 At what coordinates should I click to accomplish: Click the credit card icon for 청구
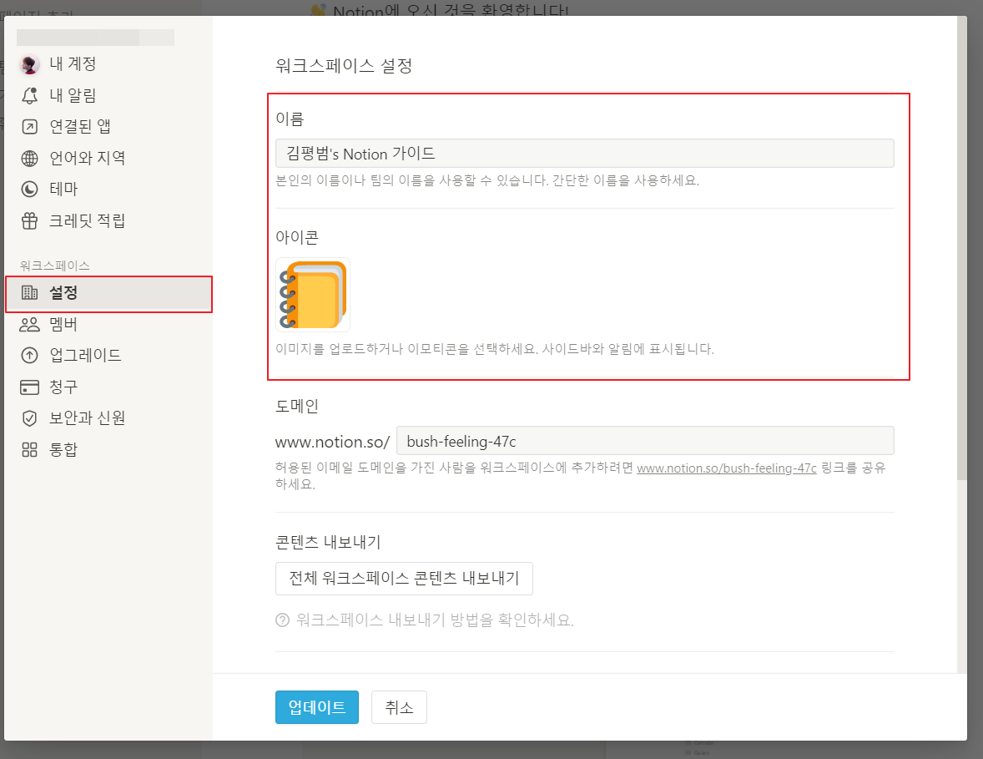tap(29, 387)
